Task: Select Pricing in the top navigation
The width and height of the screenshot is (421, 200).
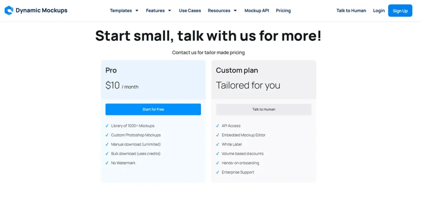Action: [283, 11]
